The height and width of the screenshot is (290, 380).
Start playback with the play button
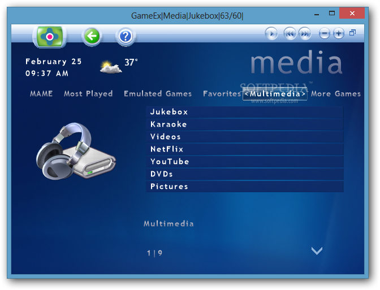(271, 33)
